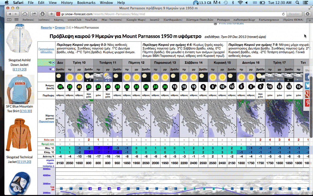Open the |helmos| bookmark
This screenshot has width=313, height=196.
point(28,20)
